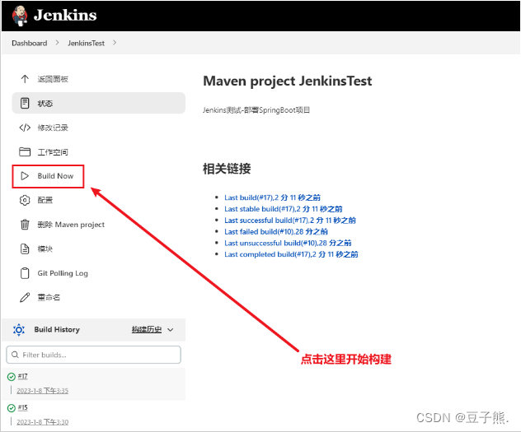521x432 pixels.
Task: Open JenkinsTest breadcrumb link
Action: 86,43
